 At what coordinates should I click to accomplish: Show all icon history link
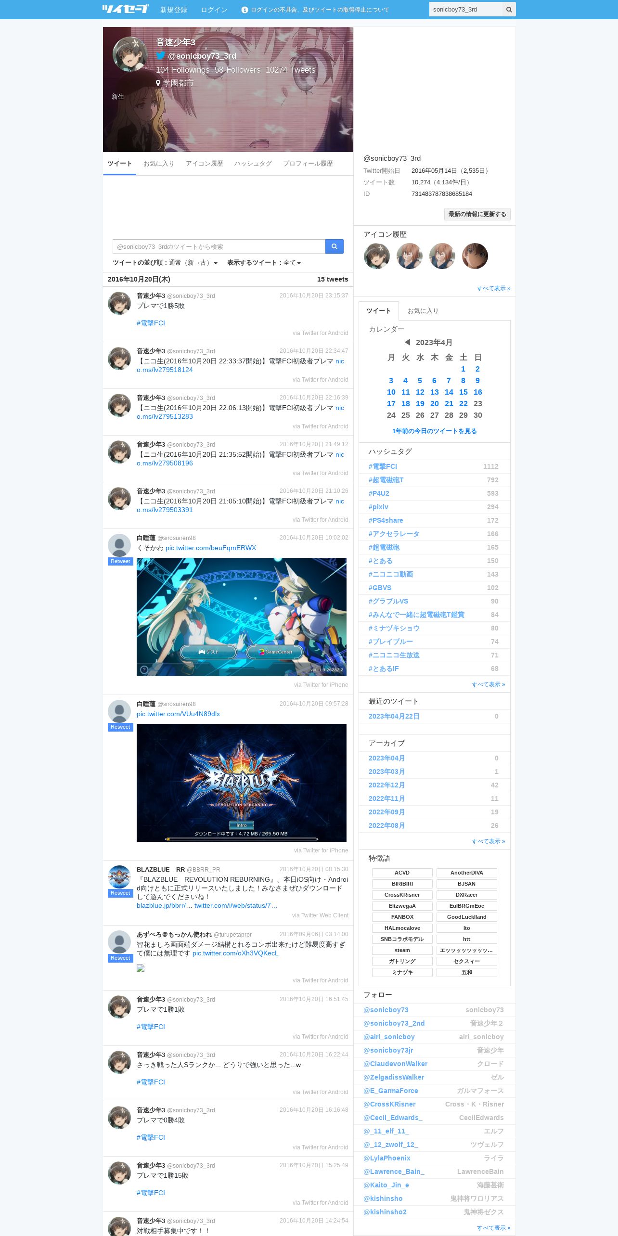tap(493, 288)
